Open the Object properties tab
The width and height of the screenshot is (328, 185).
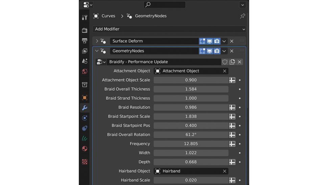85,98
